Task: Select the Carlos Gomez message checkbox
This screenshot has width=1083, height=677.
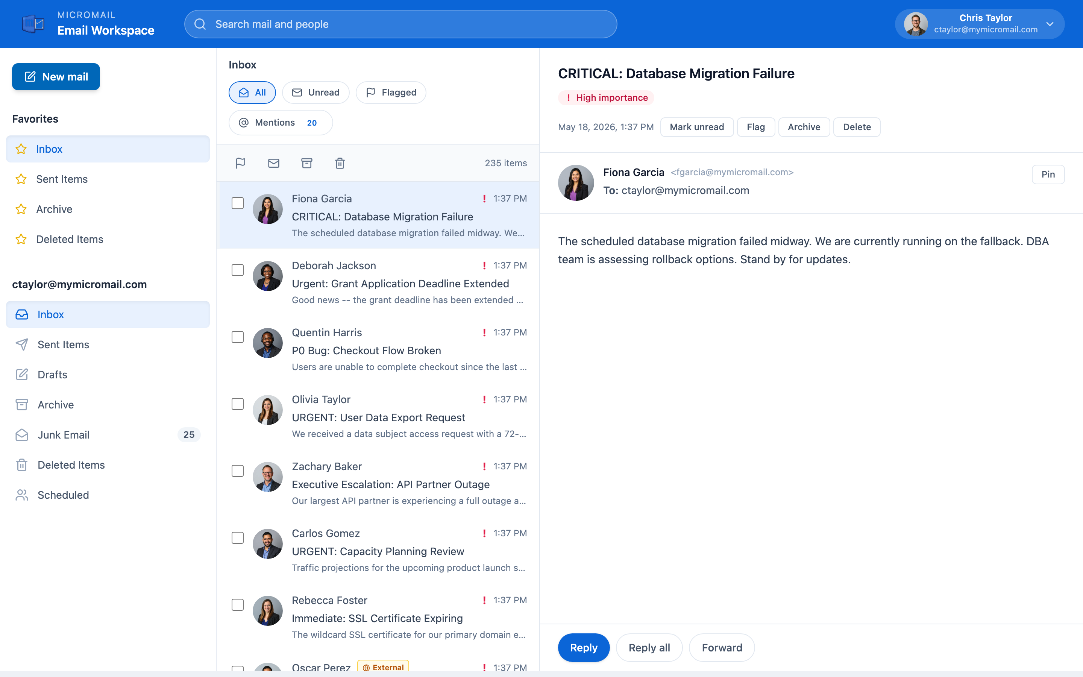Action: (x=238, y=538)
